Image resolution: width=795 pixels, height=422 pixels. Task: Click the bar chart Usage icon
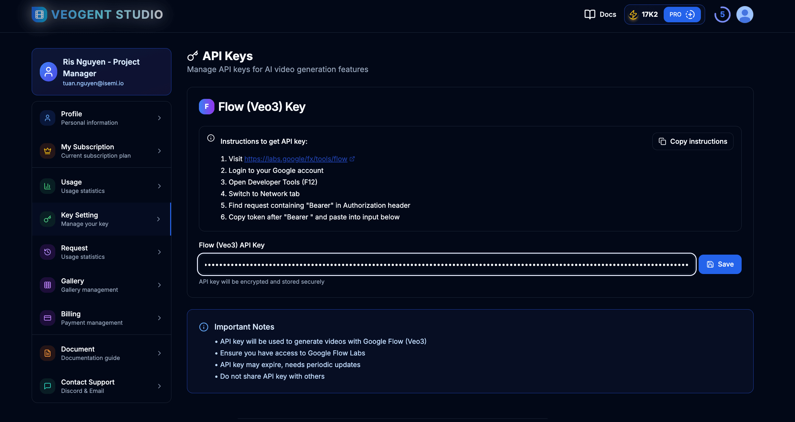click(48, 186)
